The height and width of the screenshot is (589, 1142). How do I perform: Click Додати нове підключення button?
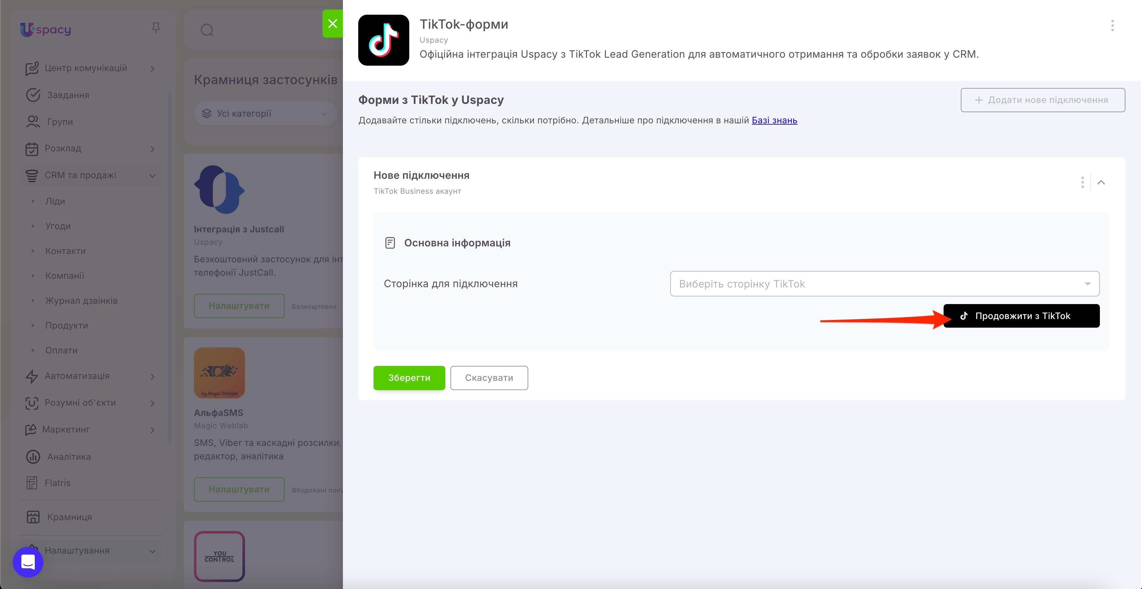coord(1043,100)
